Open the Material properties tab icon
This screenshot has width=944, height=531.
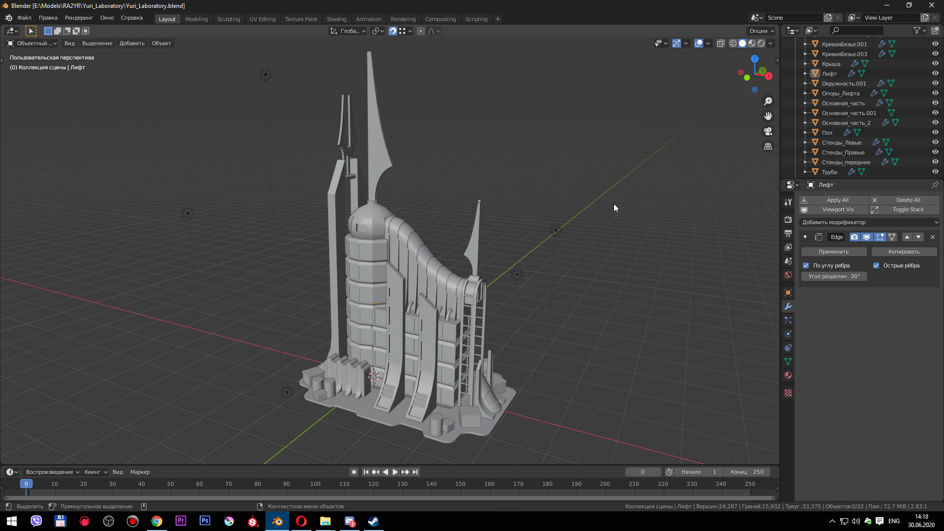pyautogui.click(x=788, y=375)
